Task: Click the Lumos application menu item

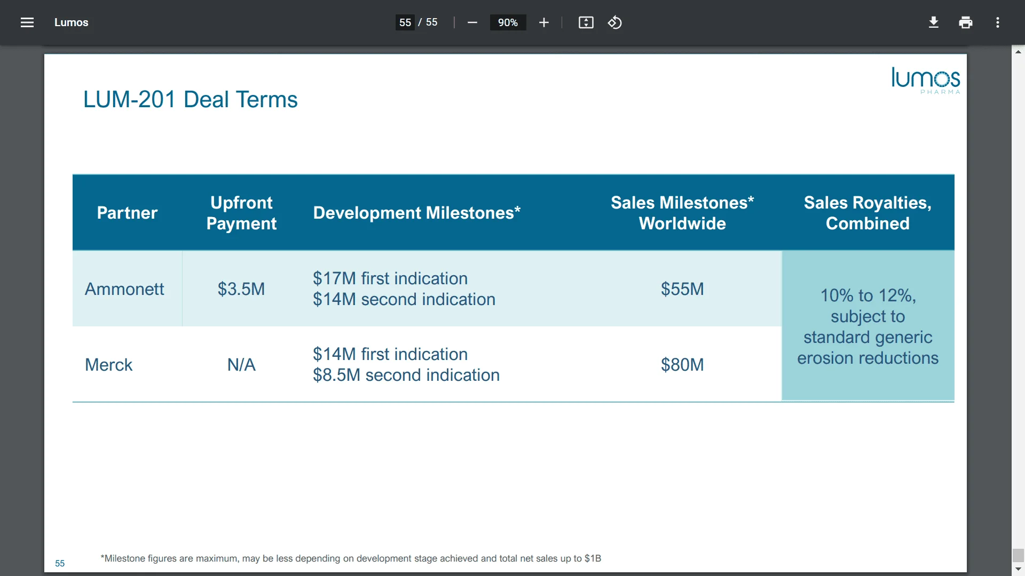Action: (71, 22)
